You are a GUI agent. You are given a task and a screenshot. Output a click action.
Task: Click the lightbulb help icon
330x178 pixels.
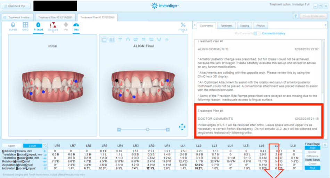pos(296,16)
